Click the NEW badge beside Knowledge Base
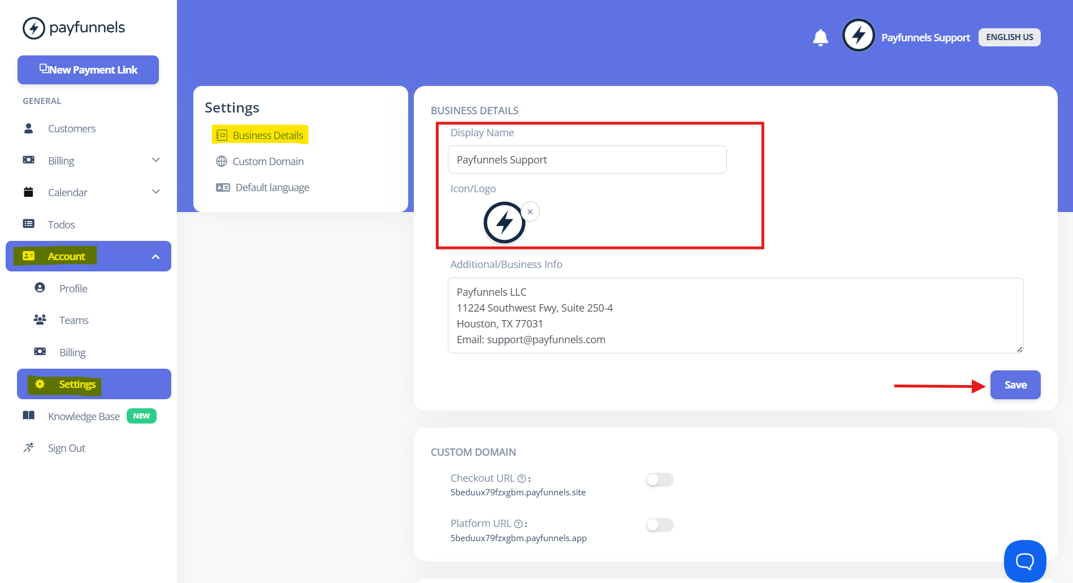 141,416
